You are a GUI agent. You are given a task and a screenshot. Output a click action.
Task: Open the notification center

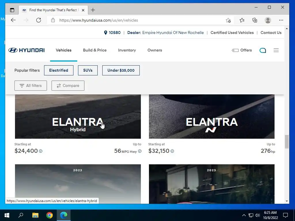point(285,215)
